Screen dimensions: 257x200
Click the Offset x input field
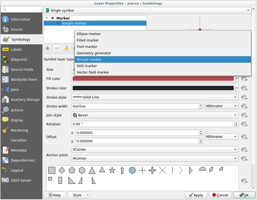(137, 133)
